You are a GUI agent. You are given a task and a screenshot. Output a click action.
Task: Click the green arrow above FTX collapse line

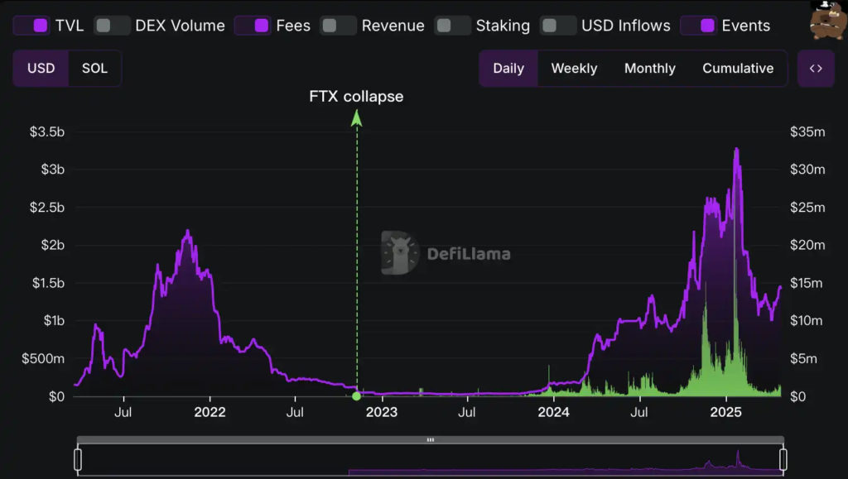click(x=357, y=119)
